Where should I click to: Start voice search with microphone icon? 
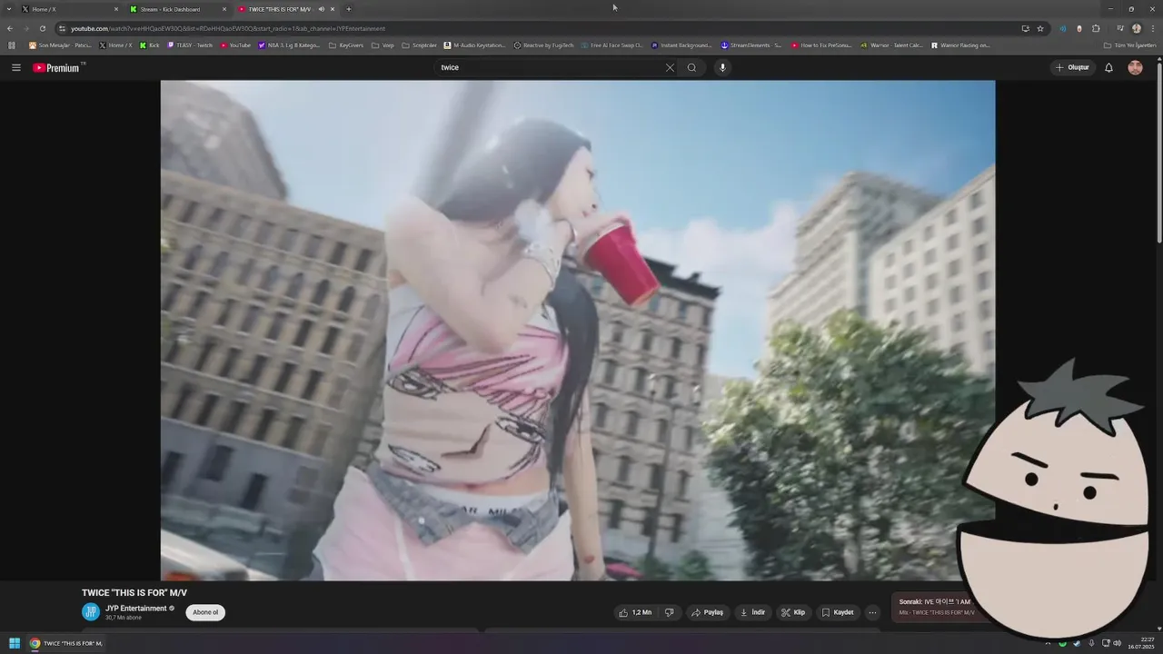[x=722, y=67]
